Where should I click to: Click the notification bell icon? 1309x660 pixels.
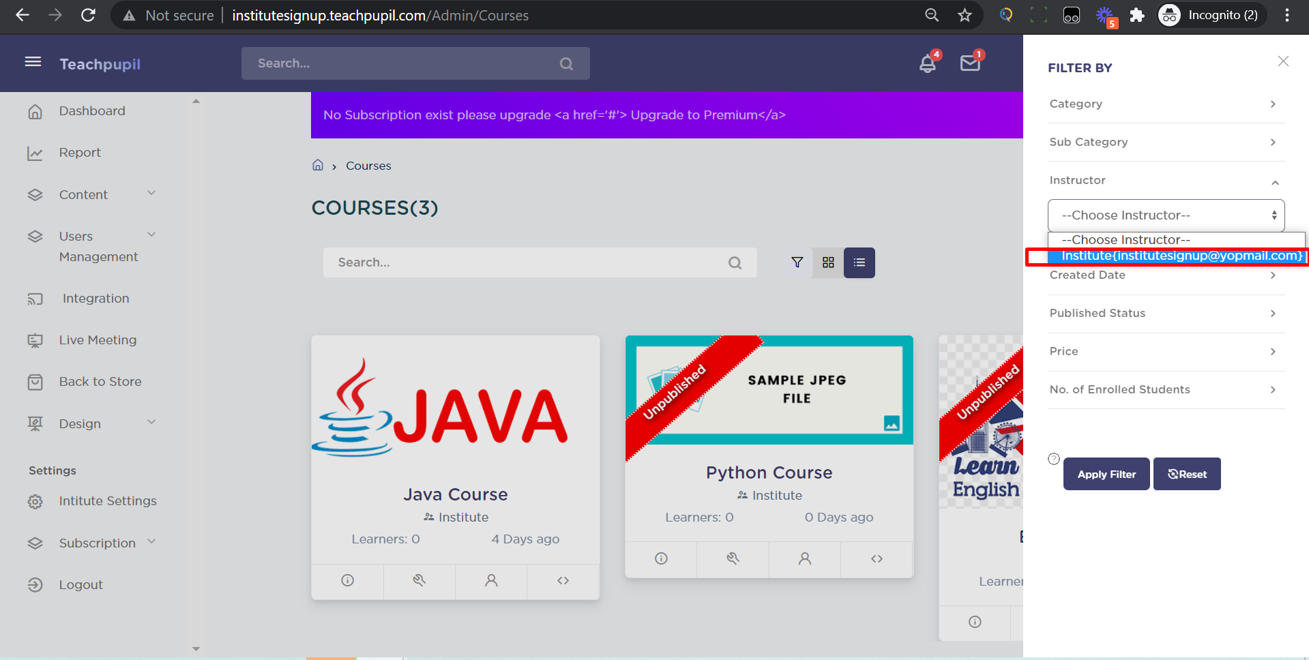pyautogui.click(x=927, y=64)
